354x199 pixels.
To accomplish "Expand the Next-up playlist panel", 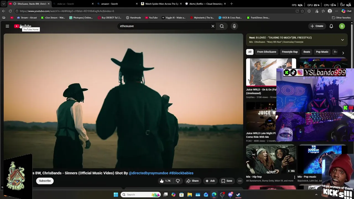I will pyautogui.click(x=342, y=40).
